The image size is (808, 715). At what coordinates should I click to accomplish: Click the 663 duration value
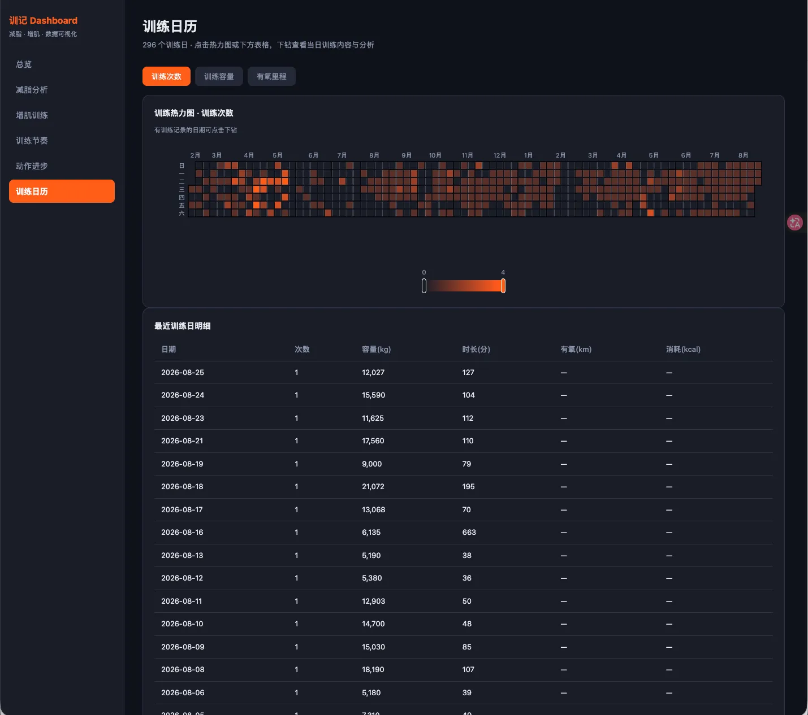469,533
